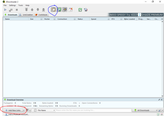Viewport: 164px width, 116px height.
Task: Toggle the silent mode monitor icon
Action: (x=65, y=10)
